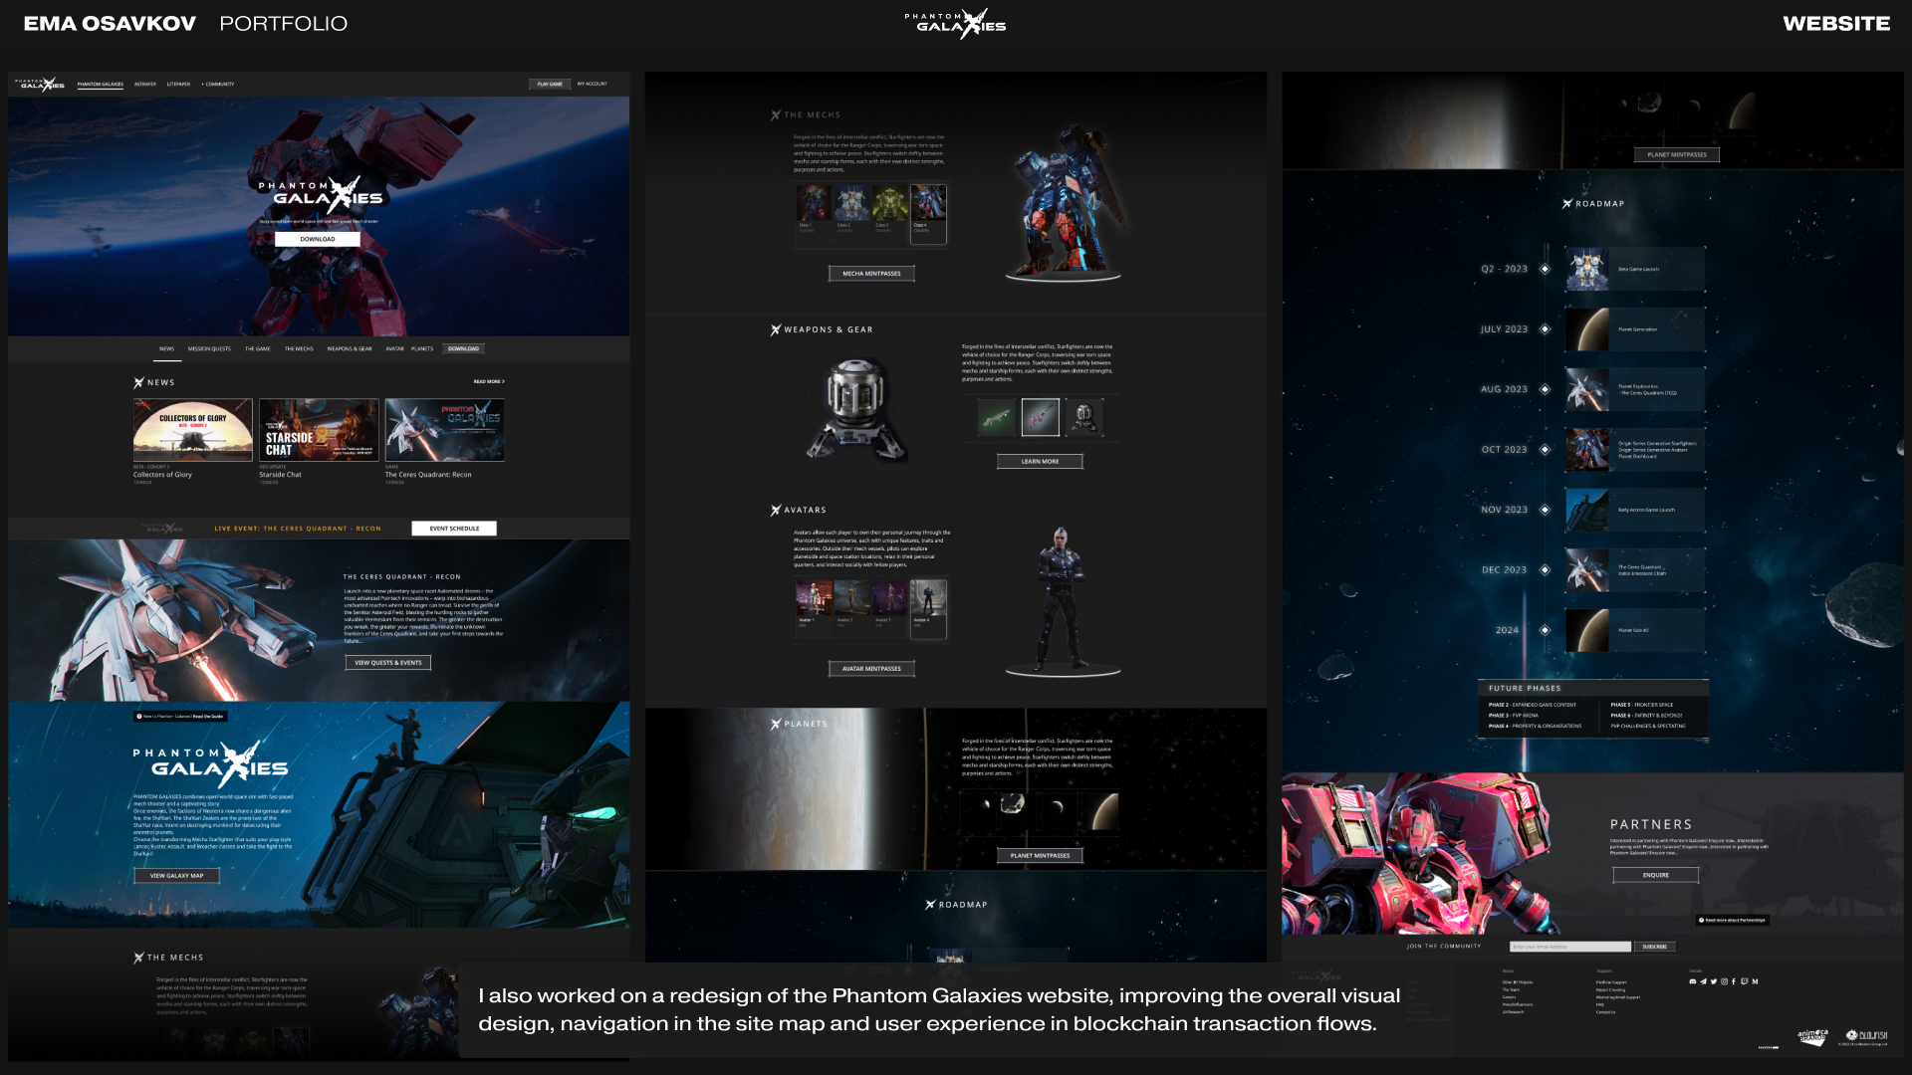
Task: Open the Telegram social icon
Action: (x=1703, y=981)
